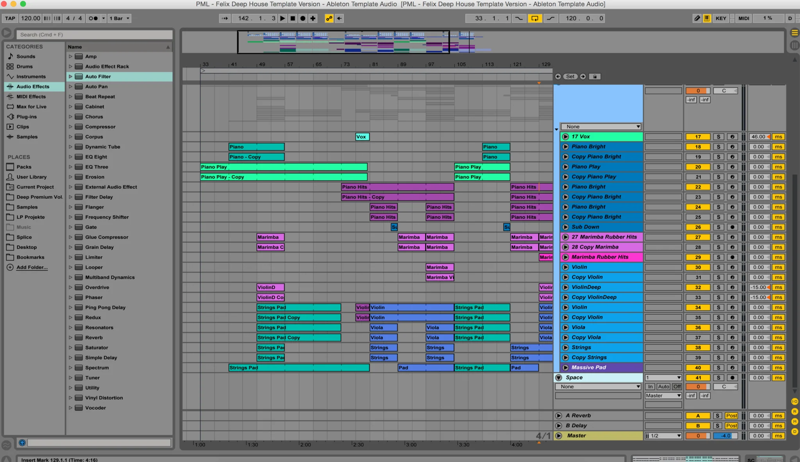Toggle the computer MIDI keyboard button
Viewport: 800px width, 462px height.
coord(707,18)
